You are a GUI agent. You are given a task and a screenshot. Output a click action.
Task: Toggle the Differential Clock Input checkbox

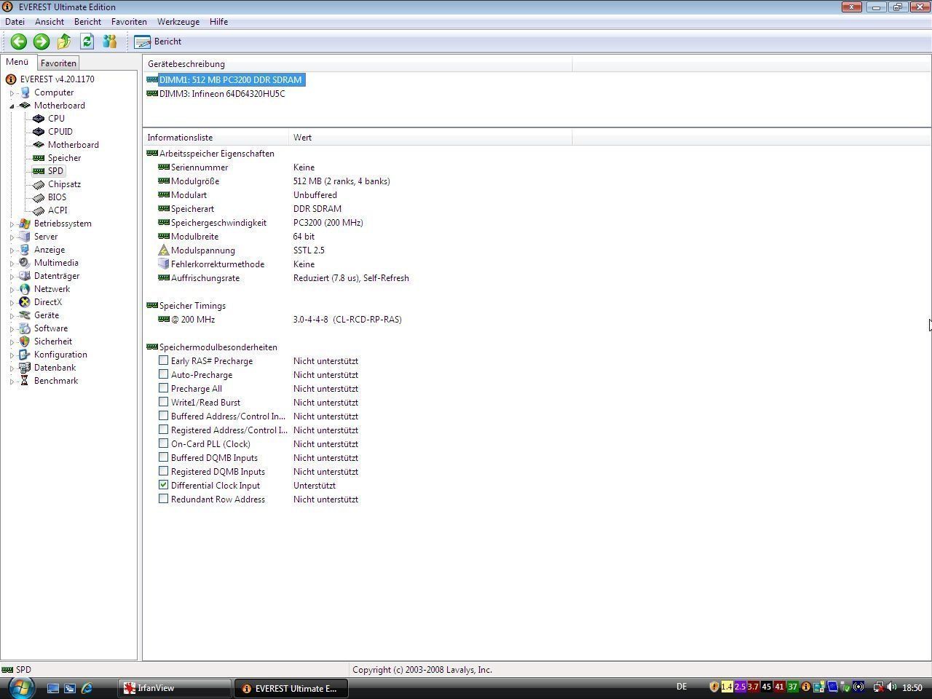coord(164,485)
